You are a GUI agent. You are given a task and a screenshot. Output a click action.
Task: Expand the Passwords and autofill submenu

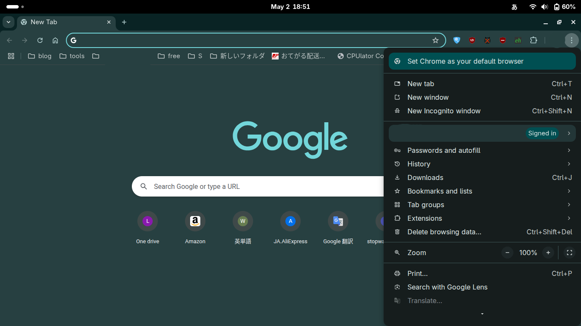click(x=482, y=150)
